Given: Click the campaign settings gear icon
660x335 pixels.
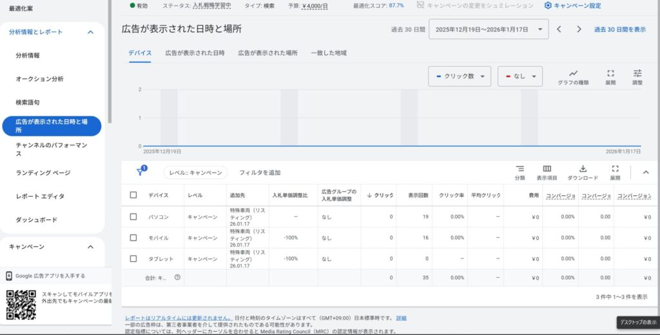Looking at the screenshot, I should 548,5.
